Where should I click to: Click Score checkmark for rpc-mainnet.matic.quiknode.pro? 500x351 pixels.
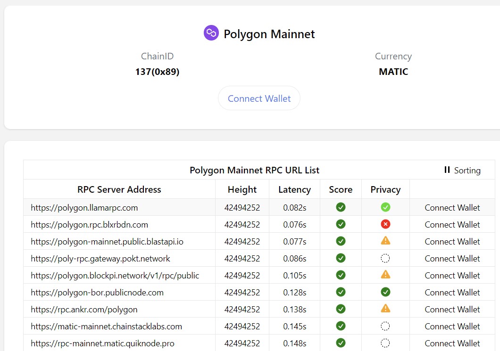(341, 343)
